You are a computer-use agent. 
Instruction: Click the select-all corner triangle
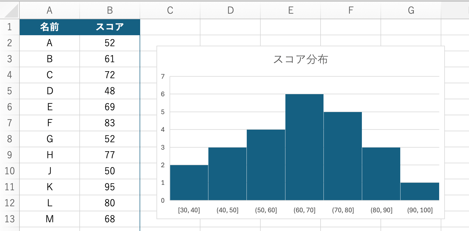tap(11, 11)
